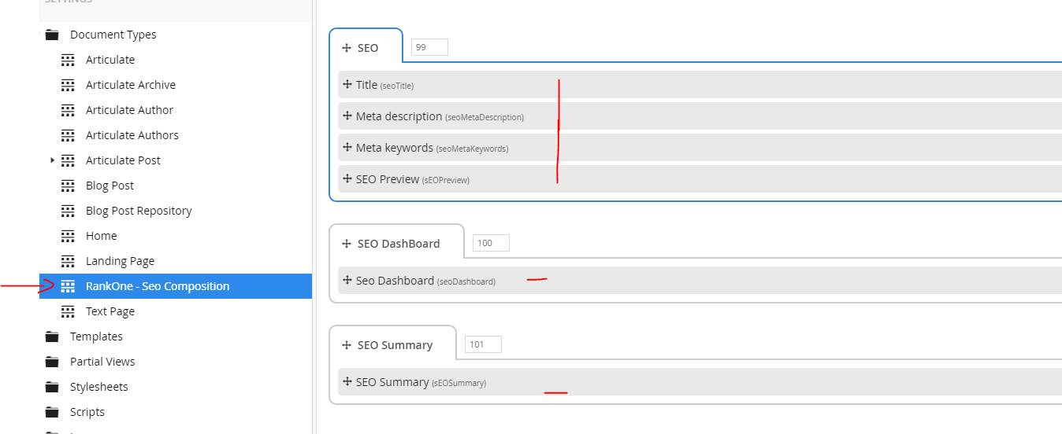This screenshot has height=434, width=1062.
Task: Collapse the Document Types folder
Action: (40, 35)
